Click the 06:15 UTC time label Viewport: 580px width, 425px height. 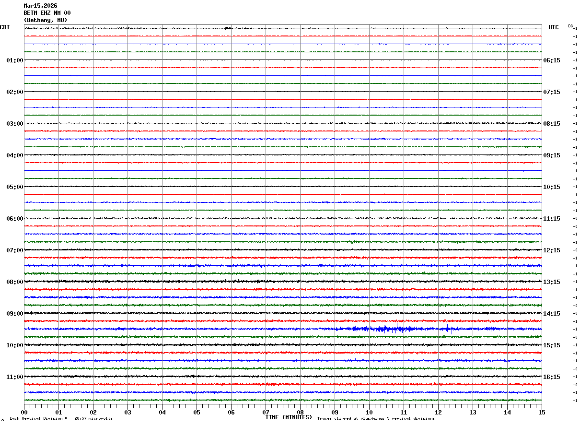551,60
